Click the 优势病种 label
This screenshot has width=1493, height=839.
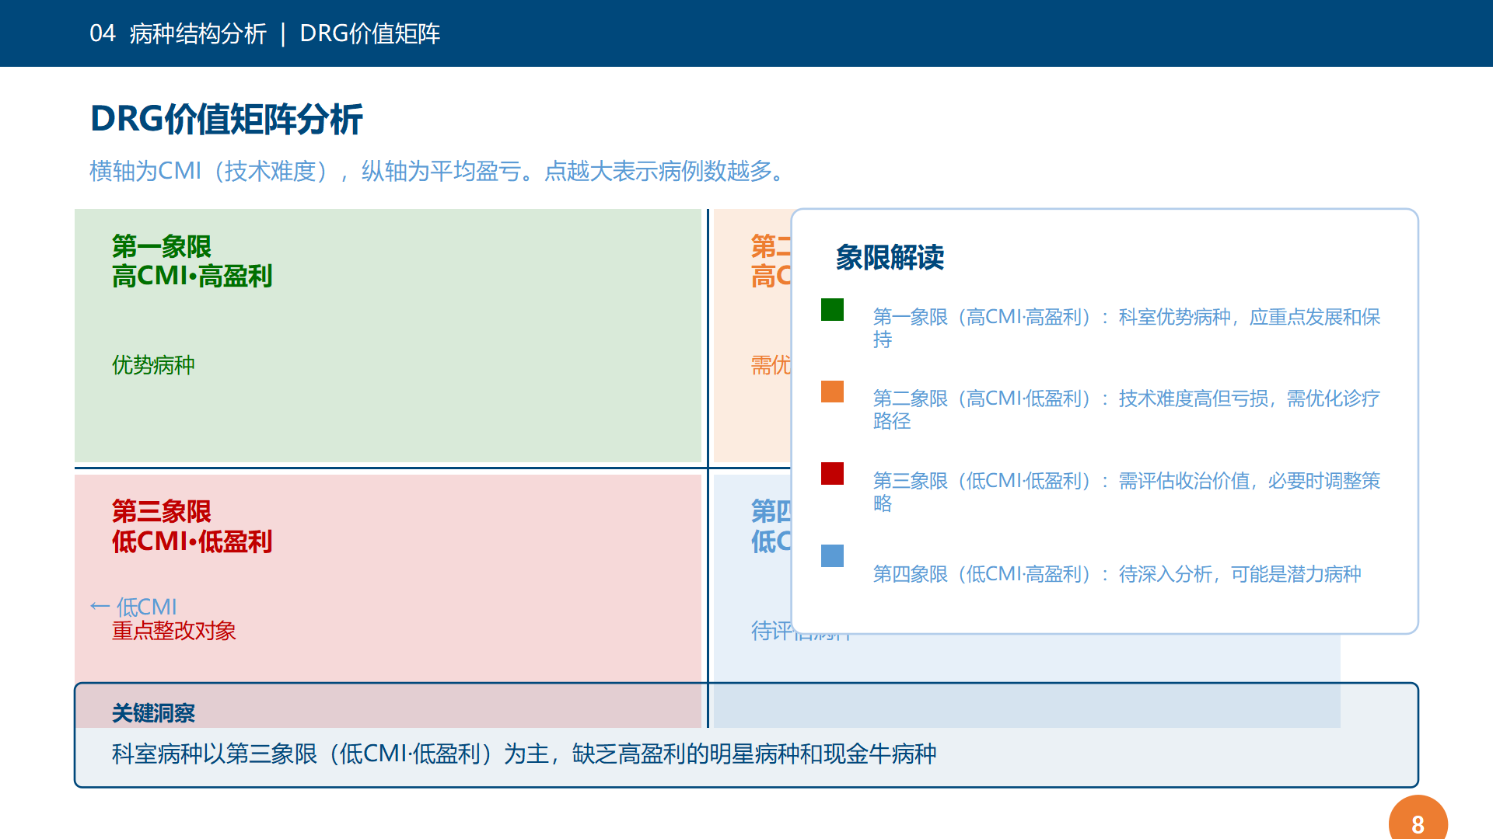point(153,365)
